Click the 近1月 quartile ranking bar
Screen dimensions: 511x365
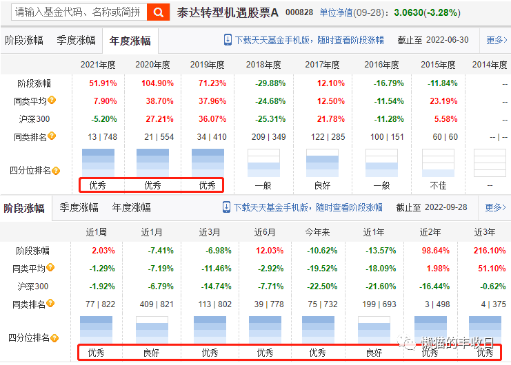pos(152,330)
